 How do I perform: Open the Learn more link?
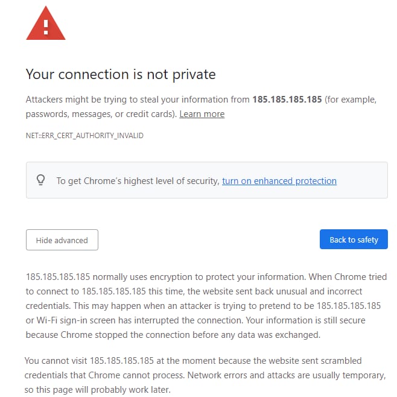202,114
